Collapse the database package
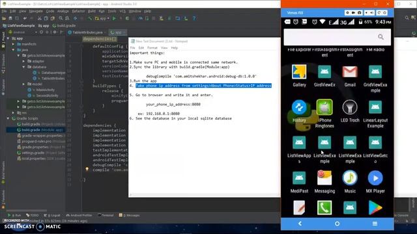The image size is (417, 234). point(23,67)
